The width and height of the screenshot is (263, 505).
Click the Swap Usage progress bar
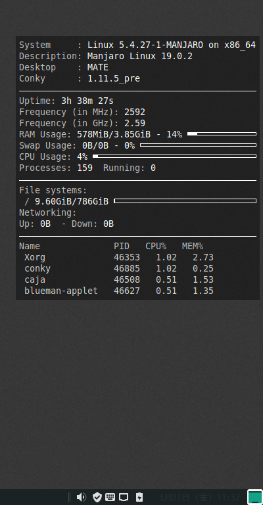[199, 145]
